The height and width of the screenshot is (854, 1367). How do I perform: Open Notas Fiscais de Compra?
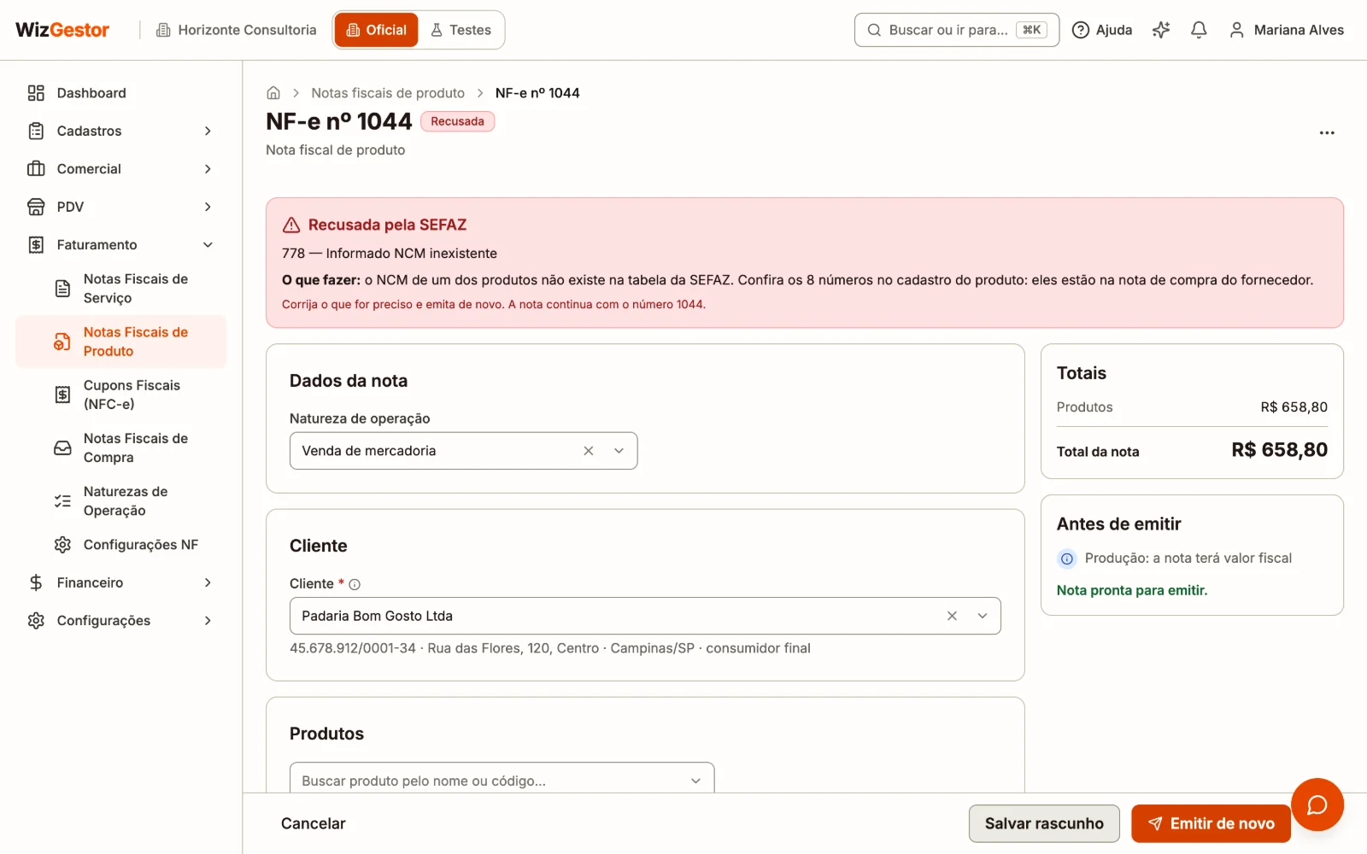pyautogui.click(x=120, y=447)
